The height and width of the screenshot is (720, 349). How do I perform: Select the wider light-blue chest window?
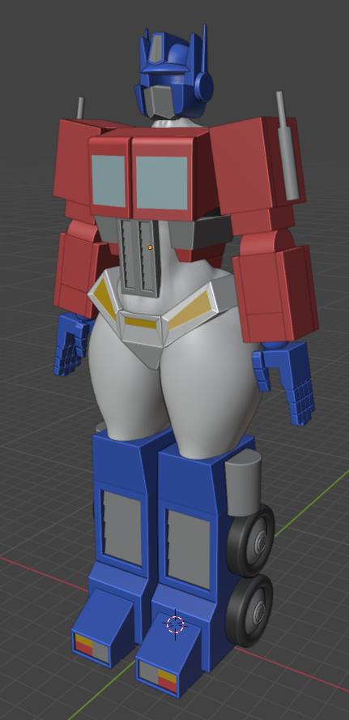pyautogui.click(x=162, y=182)
